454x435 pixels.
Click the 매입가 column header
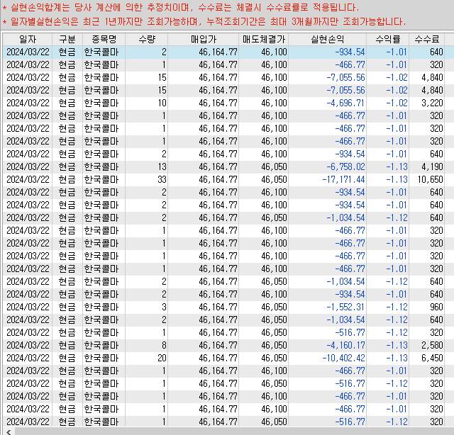pos(204,40)
